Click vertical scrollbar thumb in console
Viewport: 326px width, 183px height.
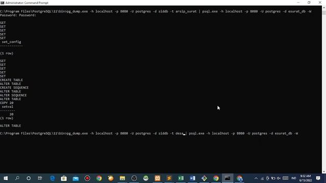tap(324, 12)
